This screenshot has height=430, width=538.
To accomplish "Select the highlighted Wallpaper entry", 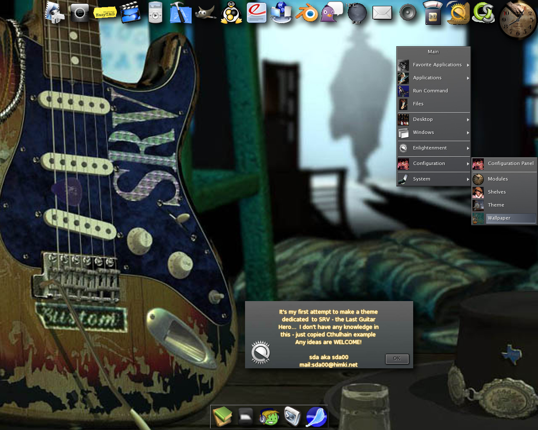I will pyautogui.click(x=504, y=218).
